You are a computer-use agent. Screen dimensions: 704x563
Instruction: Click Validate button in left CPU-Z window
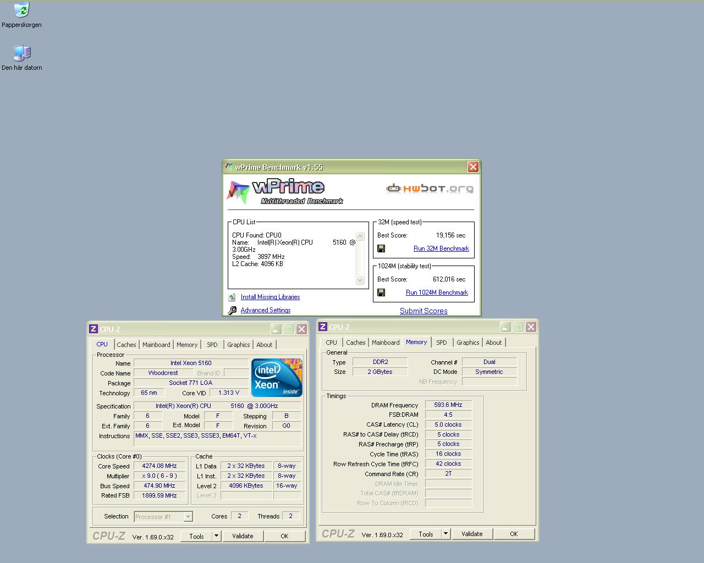coord(243,536)
